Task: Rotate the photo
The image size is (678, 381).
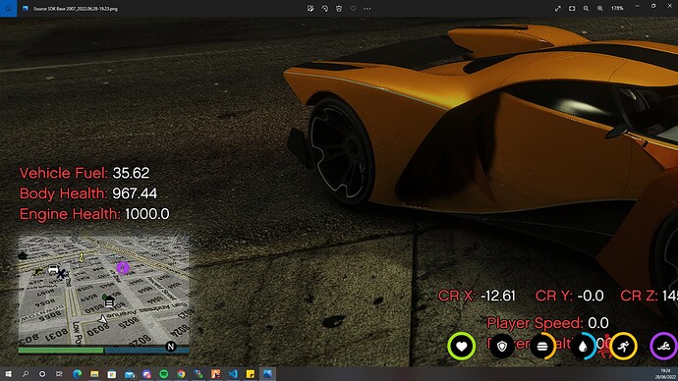Action: click(x=324, y=9)
